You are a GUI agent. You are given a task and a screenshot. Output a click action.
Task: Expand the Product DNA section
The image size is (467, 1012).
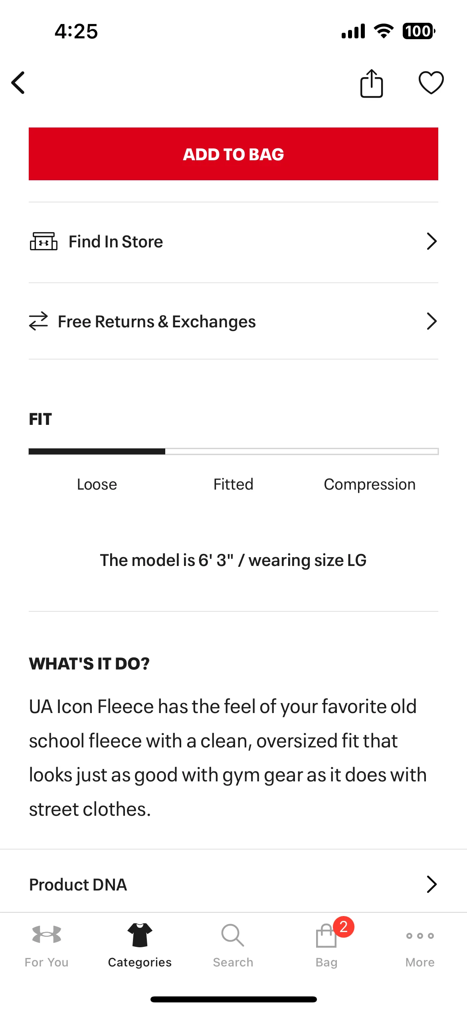[234, 885]
